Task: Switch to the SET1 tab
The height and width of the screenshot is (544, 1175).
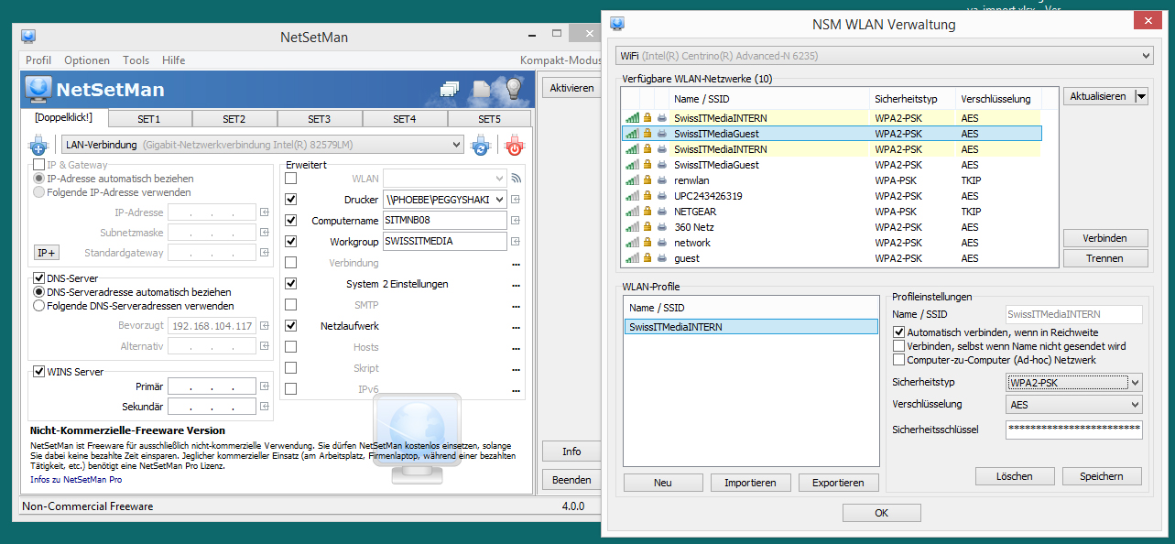Action: tap(149, 119)
